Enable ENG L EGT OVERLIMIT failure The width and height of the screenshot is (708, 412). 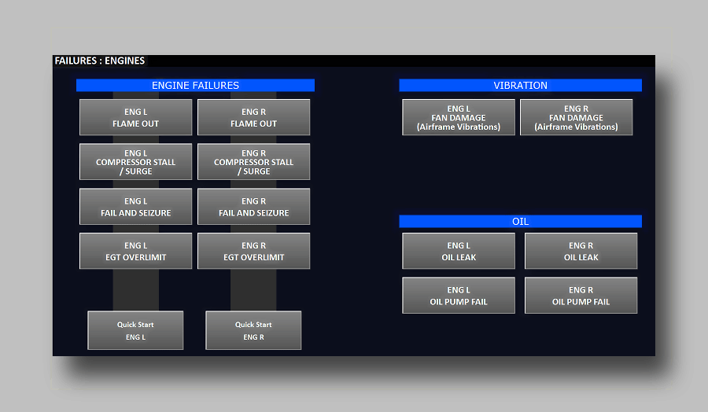tap(135, 251)
